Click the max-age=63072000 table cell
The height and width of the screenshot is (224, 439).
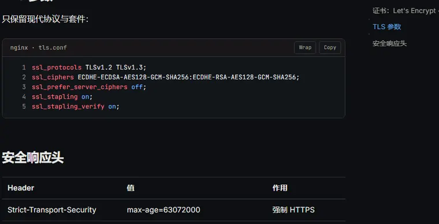[x=163, y=210]
